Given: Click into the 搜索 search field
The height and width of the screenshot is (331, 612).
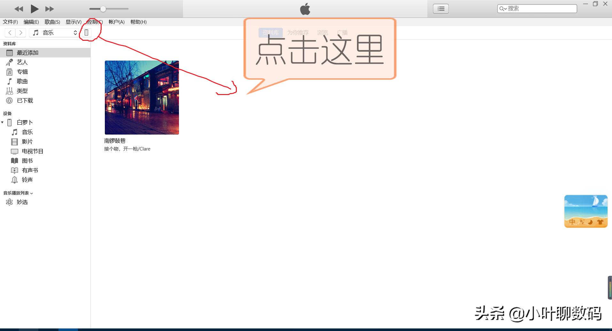Looking at the screenshot, I should pos(537,9).
